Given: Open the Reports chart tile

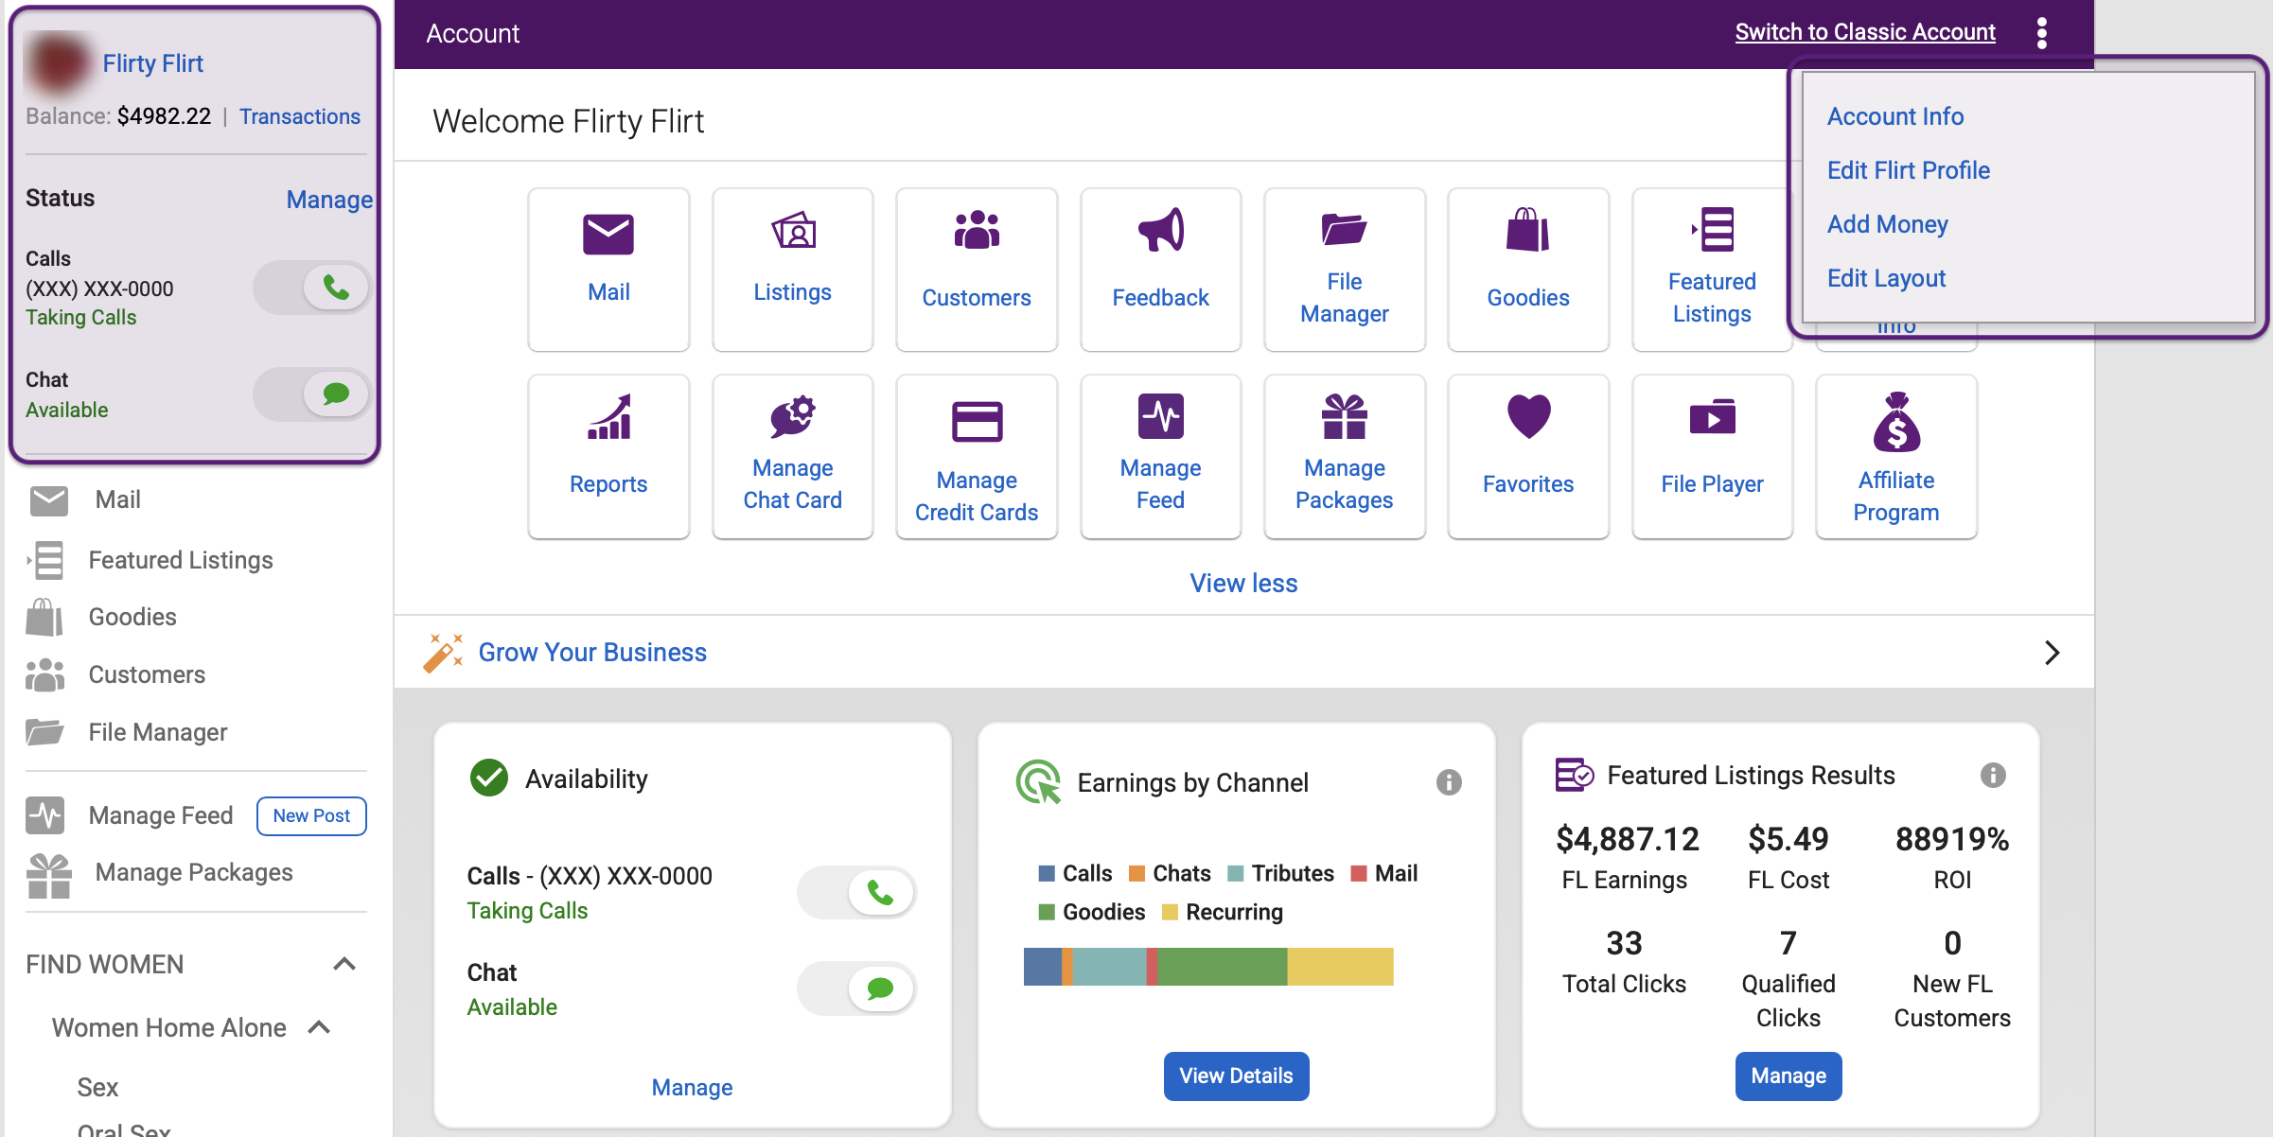Looking at the screenshot, I should click(608, 457).
